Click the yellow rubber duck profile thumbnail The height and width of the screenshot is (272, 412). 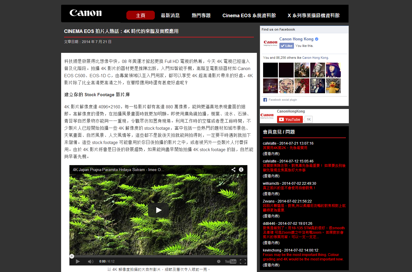click(x=333, y=86)
